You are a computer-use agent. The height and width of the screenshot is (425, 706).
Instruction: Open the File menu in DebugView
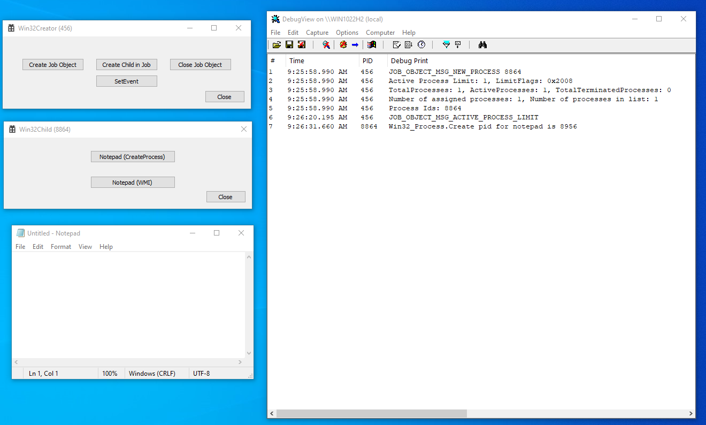tap(275, 33)
